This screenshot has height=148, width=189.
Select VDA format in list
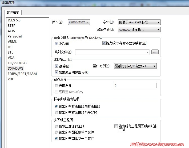(x=11, y=58)
